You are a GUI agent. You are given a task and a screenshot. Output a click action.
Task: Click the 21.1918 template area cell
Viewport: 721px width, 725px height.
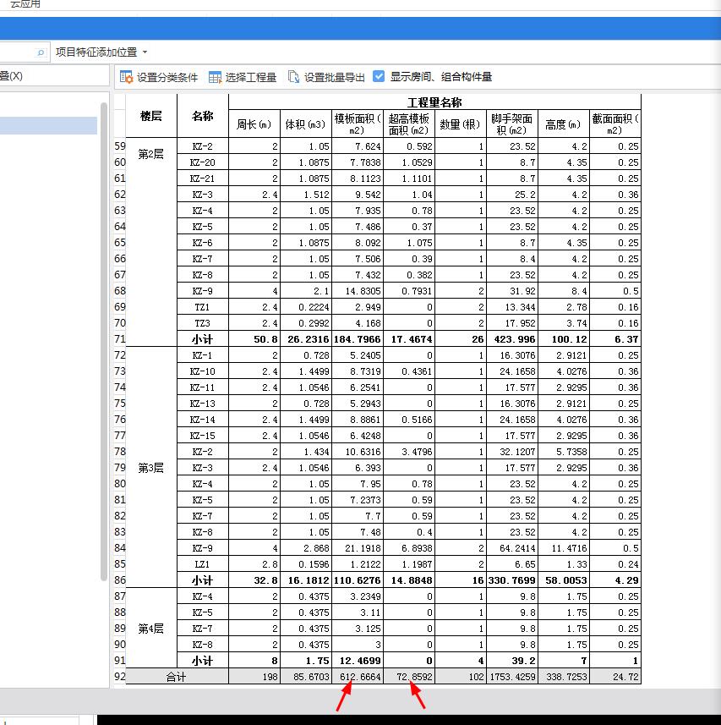coord(357,548)
